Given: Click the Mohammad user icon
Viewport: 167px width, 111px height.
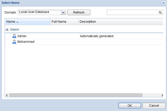Looking at the screenshot, I should coord(14,42).
